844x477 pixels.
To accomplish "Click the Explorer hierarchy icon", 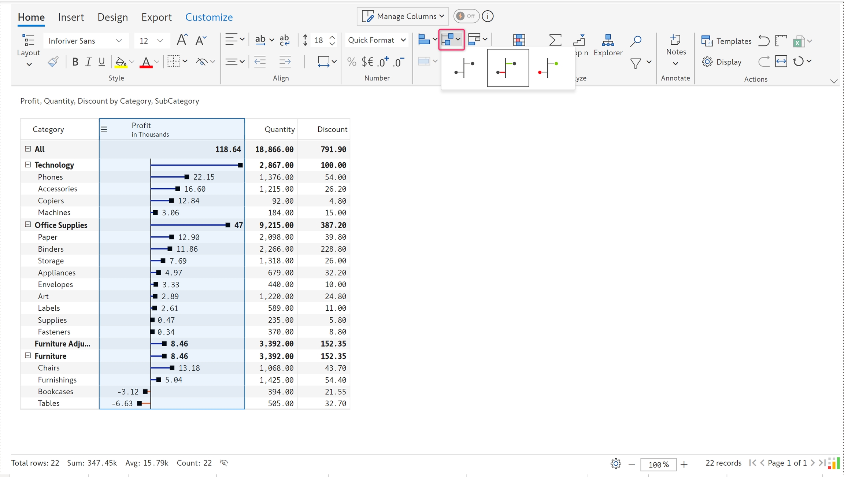I will tap(608, 40).
